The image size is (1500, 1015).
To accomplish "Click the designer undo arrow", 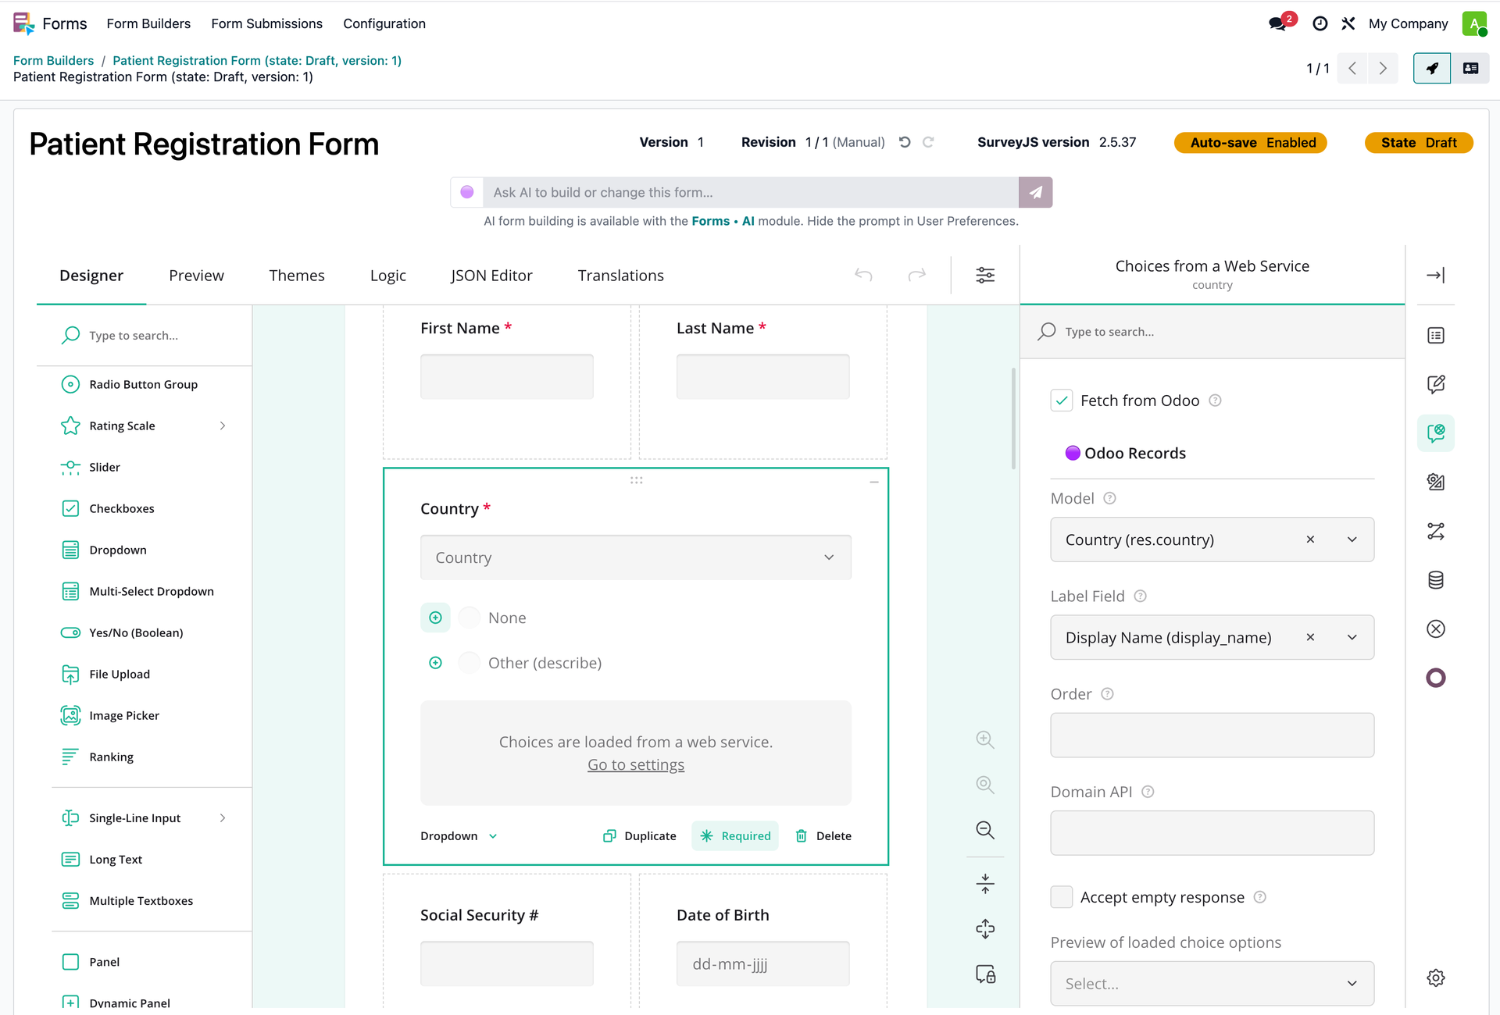I will click(863, 275).
